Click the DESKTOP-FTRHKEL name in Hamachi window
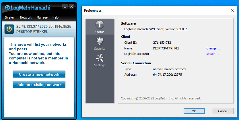 [x=32, y=32]
